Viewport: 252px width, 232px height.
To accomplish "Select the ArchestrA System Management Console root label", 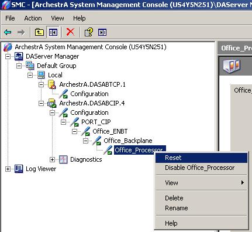I will click(91, 47).
